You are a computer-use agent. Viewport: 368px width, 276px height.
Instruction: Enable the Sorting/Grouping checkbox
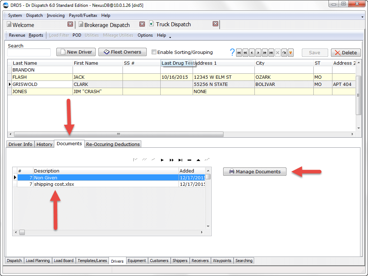point(154,52)
